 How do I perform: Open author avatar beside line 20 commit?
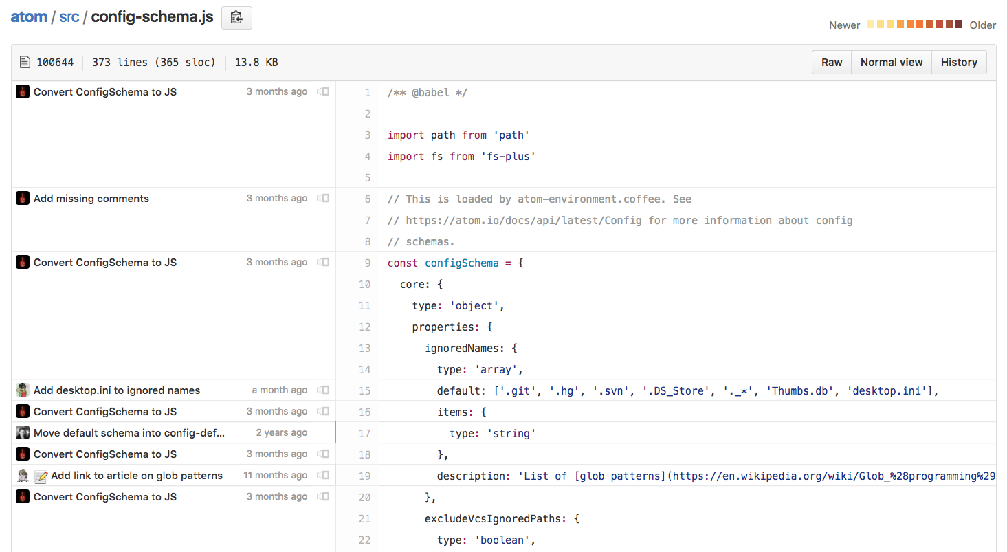tap(23, 496)
